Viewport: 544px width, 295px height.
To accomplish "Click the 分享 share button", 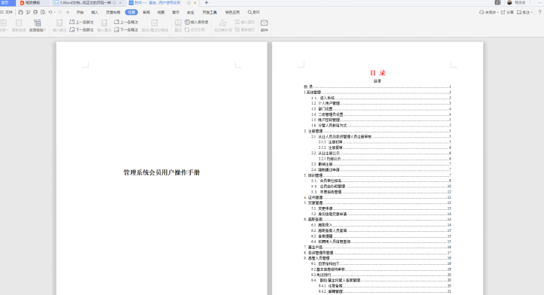I will 507,12.
